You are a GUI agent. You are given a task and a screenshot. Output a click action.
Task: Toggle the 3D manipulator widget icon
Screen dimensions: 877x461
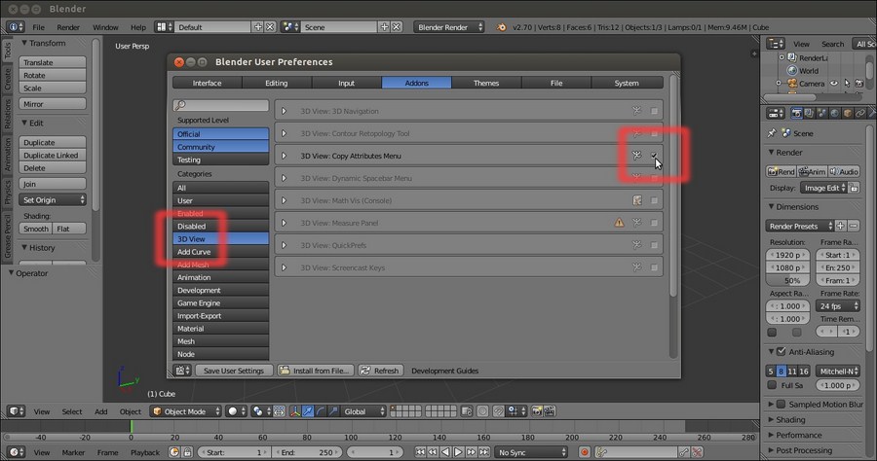tap(294, 411)
